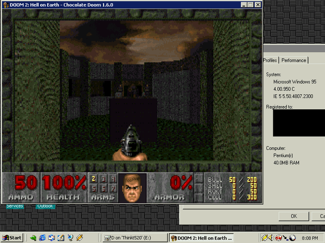Click the third quick launch icon after Internet Explorer
This screenshot has width=325, height=243.
coord(70,238)
